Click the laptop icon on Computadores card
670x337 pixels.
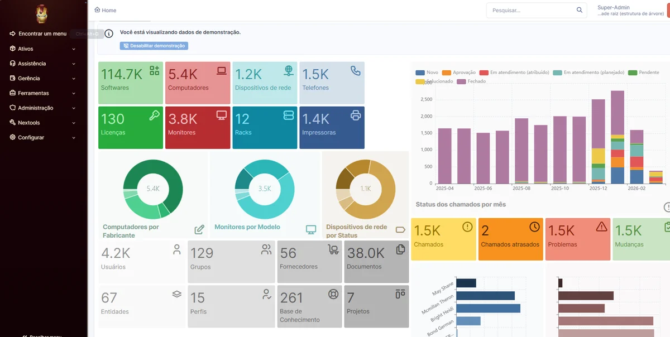[222, 71]
